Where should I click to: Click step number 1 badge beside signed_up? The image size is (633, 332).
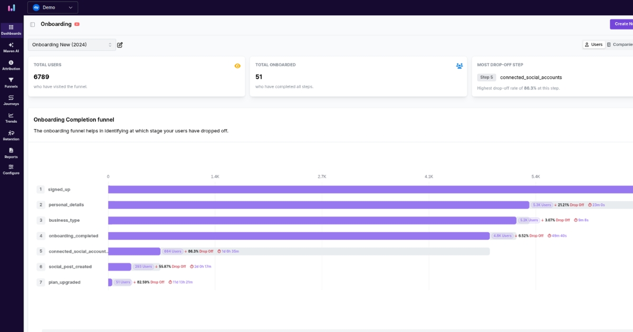41,189
